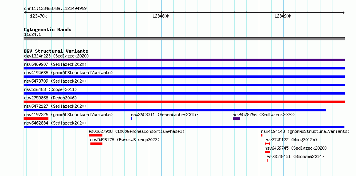This screenshot has height=176, width=356.
Task: Open nsv4194148 (gnomADStructuralVariants) label
Action: click(x=305, y=131)
